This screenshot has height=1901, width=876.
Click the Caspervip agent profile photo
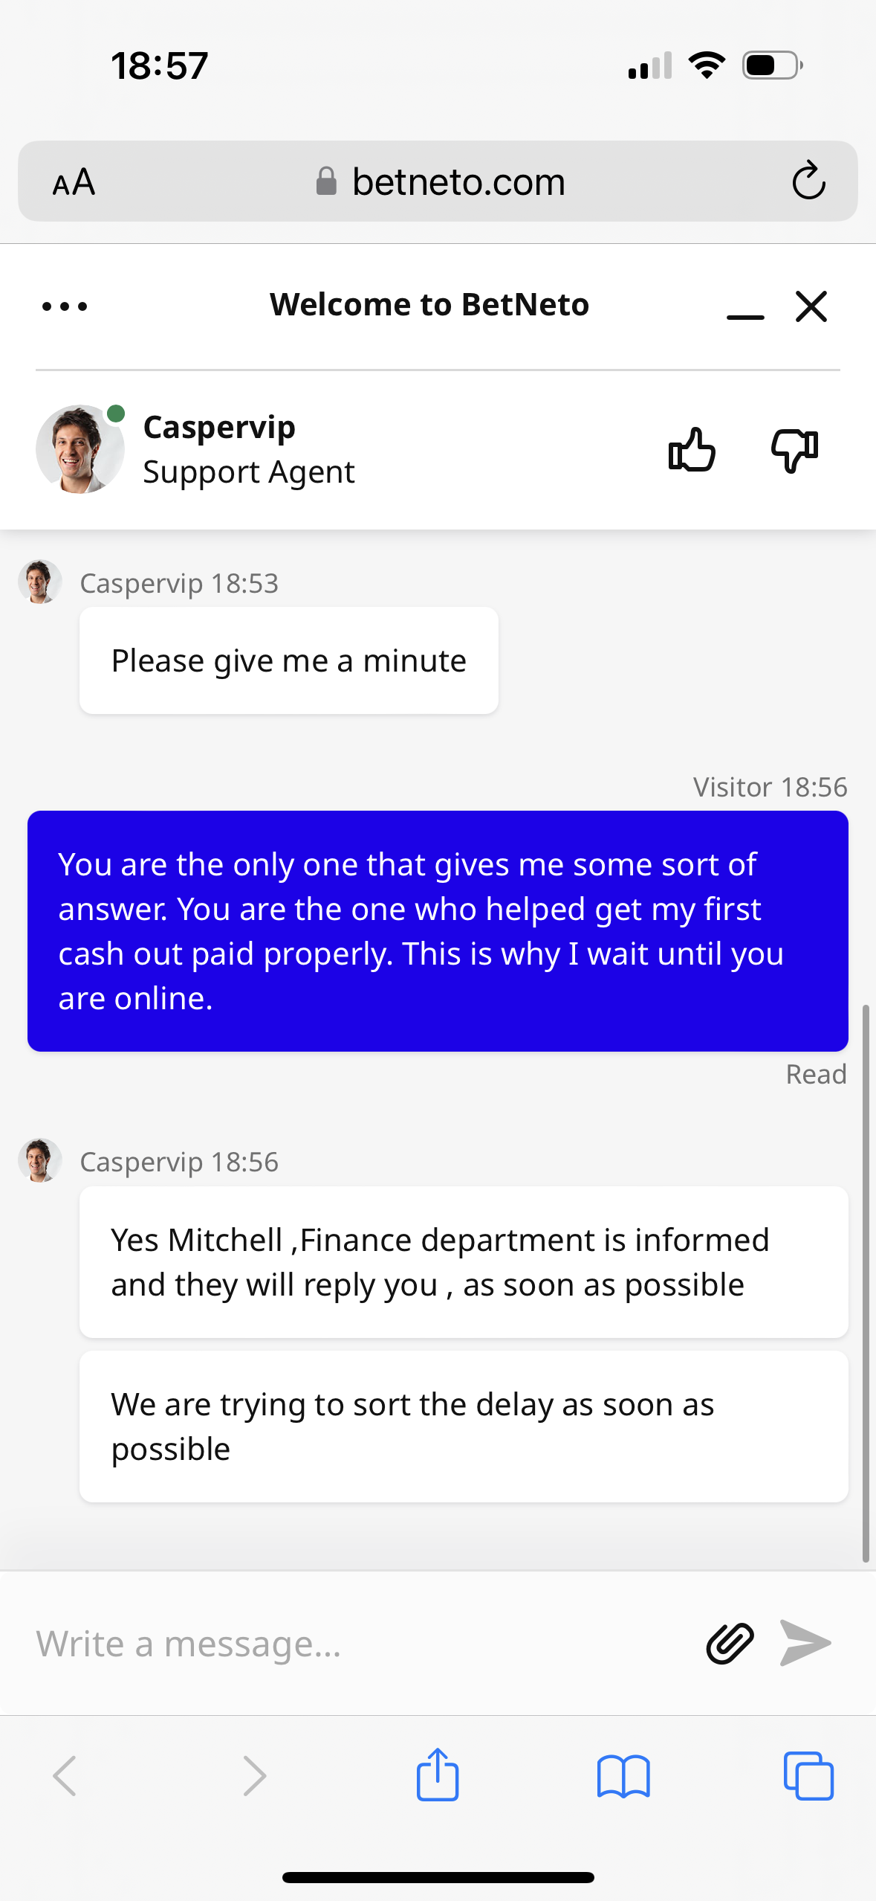(x=80, y=449)
